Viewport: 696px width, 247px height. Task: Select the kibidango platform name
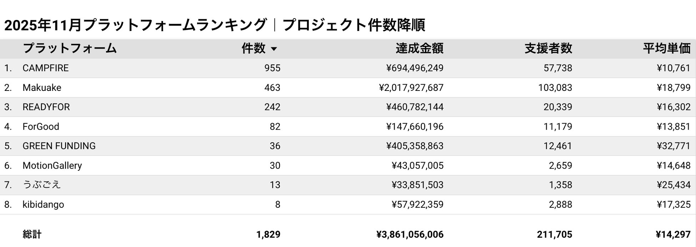point(43,204)
